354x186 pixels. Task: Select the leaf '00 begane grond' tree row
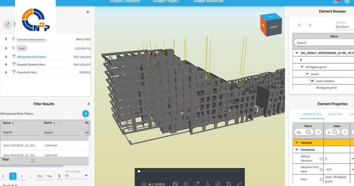(326, 88)
